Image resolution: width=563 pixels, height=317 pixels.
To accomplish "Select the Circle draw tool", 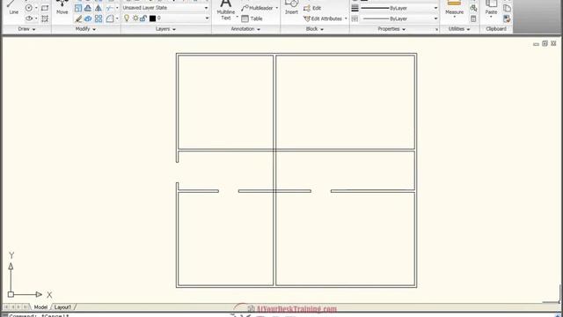I will [29, 8].
